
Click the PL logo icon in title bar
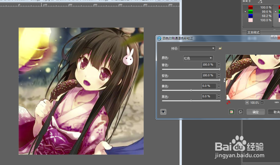pos(159,38)
